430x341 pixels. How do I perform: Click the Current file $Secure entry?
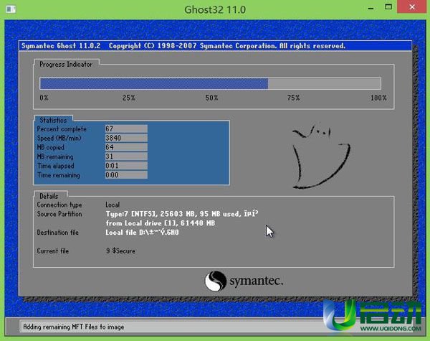pos(120,251)
